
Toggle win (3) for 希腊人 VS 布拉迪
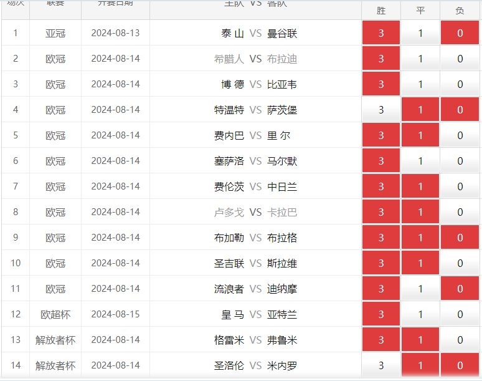point(381,58)
